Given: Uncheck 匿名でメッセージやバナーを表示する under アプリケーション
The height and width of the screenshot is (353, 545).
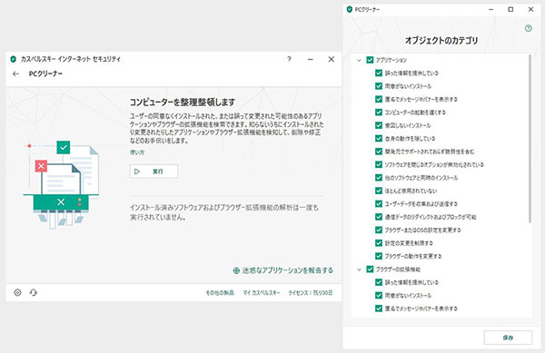Looking at the screenshot, I should [379, 99].
